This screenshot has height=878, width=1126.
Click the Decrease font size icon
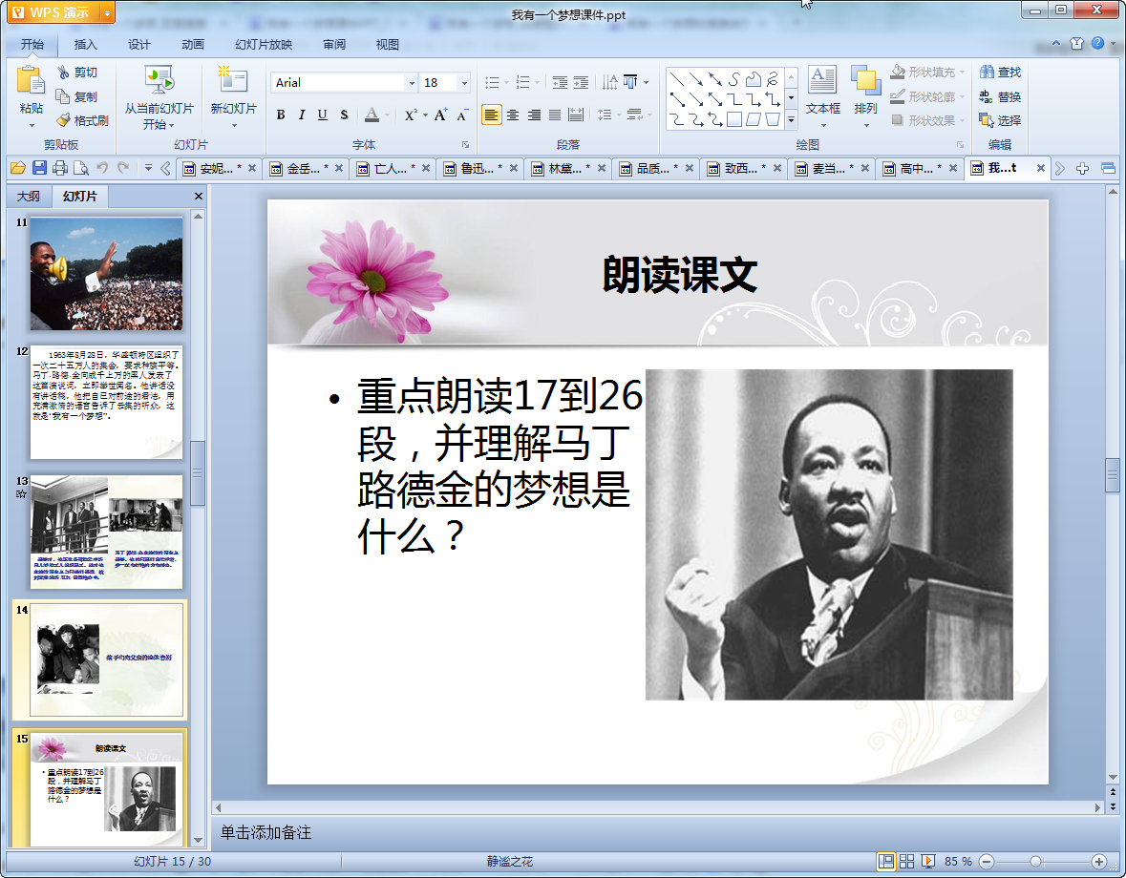461,115
